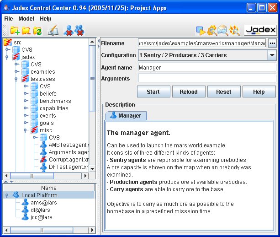Click the file tree scroll left arrow
The width and height of the screenshot is (280, 237).
pyautogui.click(x=7, y=176)
